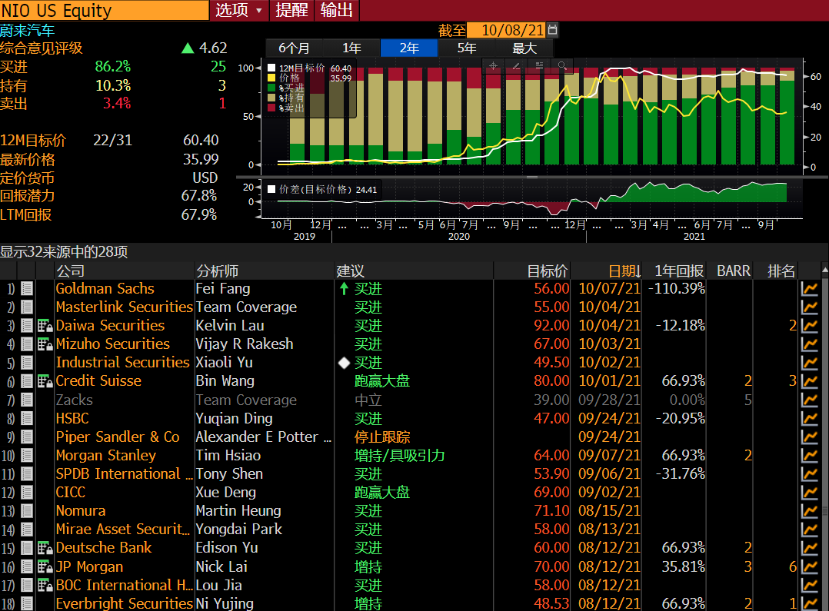
Task: Switch chart range to 最大
Action: coord(524,48)
